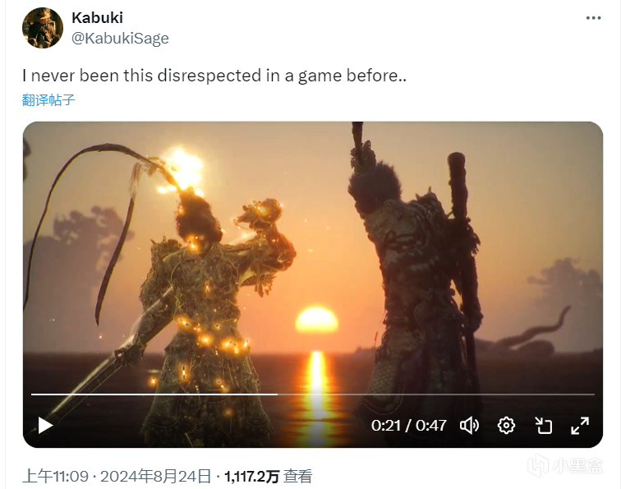Open Kabuki's profile avatar picture
The height and width of the screenshot is (489, 621).
tap(43, 28)
